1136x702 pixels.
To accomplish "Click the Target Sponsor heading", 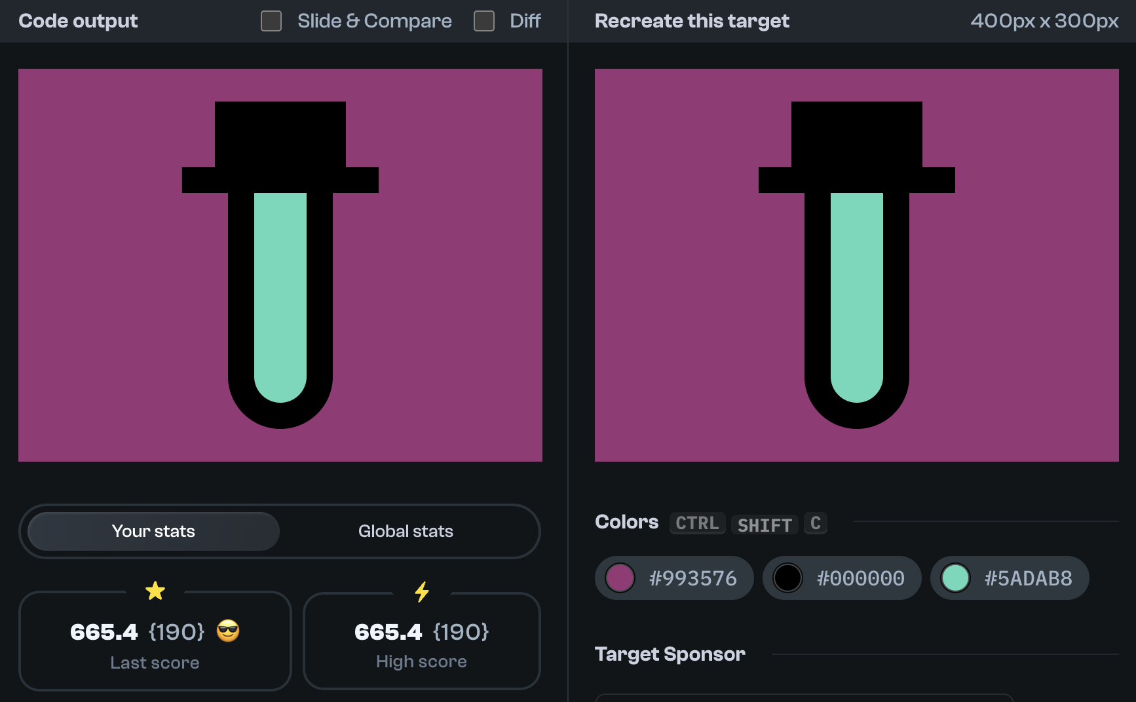I will coord(670,654).
